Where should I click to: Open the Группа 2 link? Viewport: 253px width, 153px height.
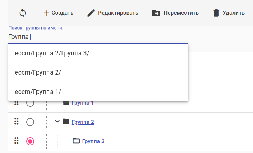pyautogui.click(x=83, y=122)
